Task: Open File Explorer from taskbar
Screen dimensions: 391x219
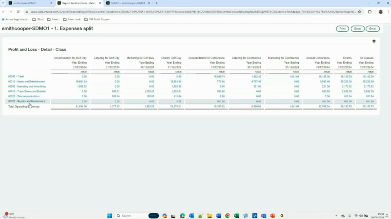Action: pyautogui.click(x=210, y=216)
